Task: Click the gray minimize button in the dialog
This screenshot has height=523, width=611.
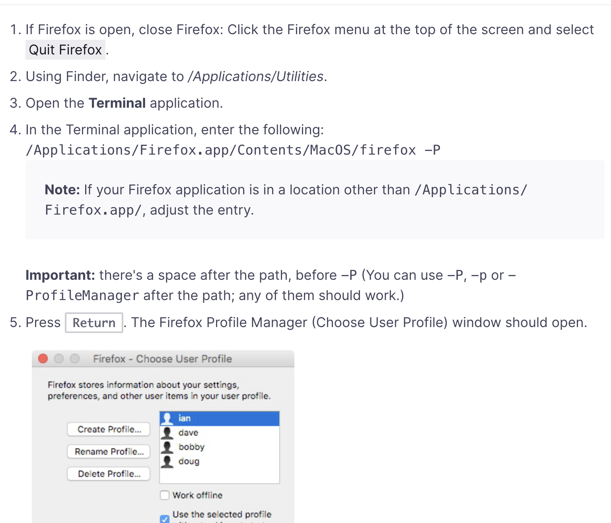Action: (x=59, y=359)
